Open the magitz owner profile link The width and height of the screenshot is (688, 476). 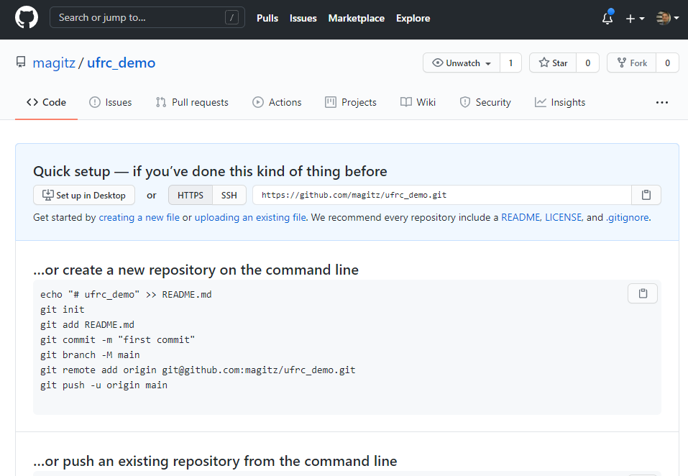click(54, 63)
